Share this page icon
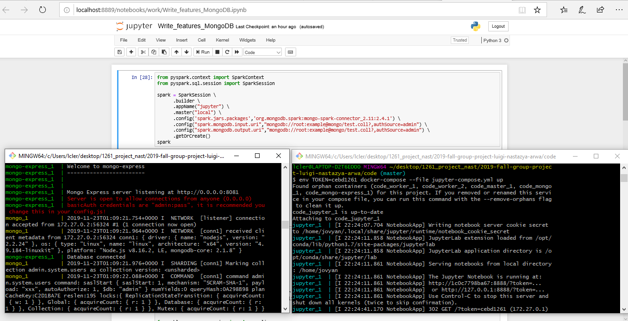Image resolution: width=628 pixels, height=321 pixels. 600,10
